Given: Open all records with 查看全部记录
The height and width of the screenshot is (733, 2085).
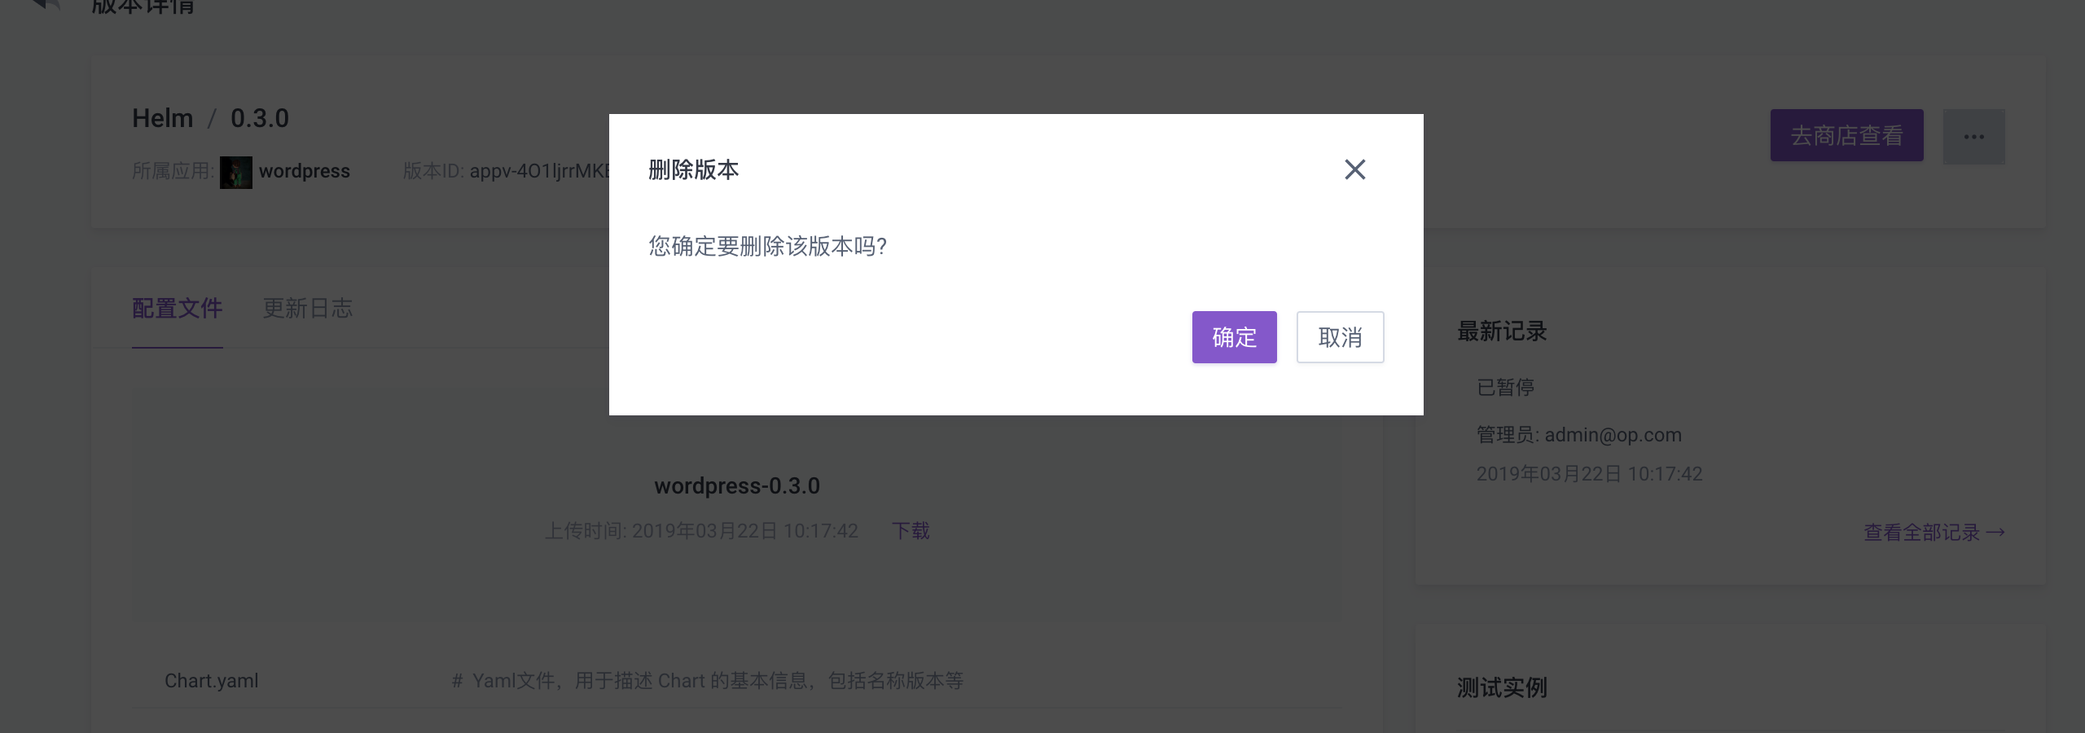Looking at the screenshot, I should tap(1934, 532).
